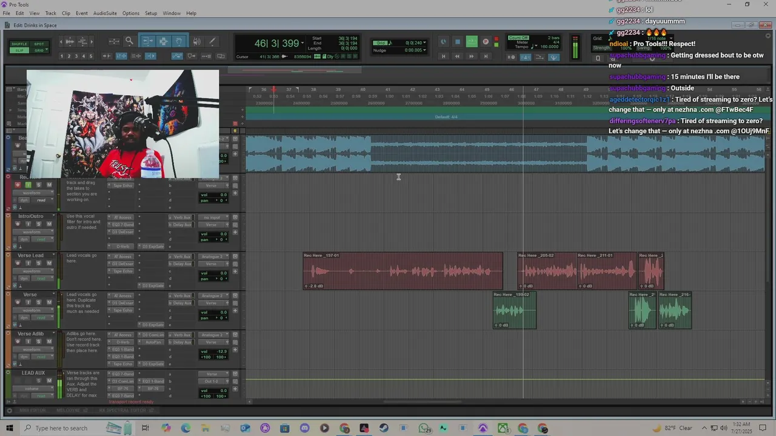Toggle Count Off in transport
This screenshot has height=436, width=776.
click(x=518, y=38)
